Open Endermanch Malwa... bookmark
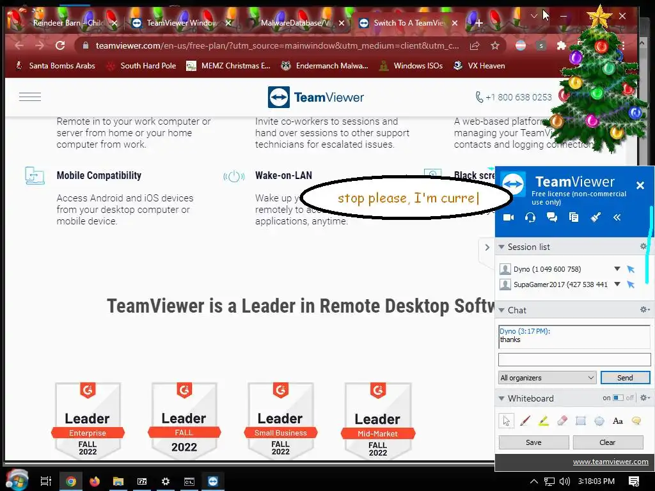The height and width of the screenshot is (491, 655). tap(324, 66)
